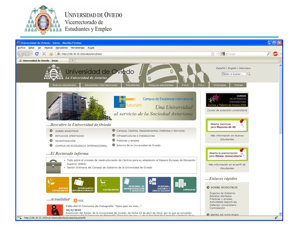Go to P.A.S. nav tab
Screen dimensions: 301x225
[185, 85]
